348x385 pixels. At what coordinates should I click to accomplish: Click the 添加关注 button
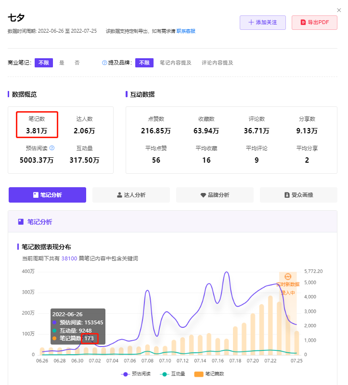262,23
